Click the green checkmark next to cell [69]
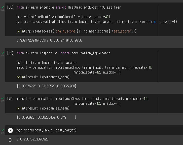Viewport: 183px width, 145px height. point(3,53)
